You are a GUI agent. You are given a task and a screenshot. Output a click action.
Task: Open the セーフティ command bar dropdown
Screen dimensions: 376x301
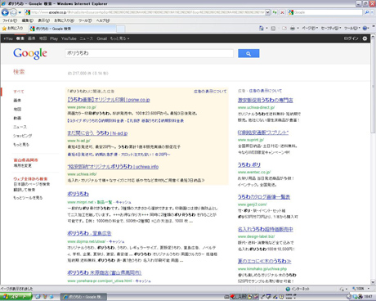tap(331, 29)
